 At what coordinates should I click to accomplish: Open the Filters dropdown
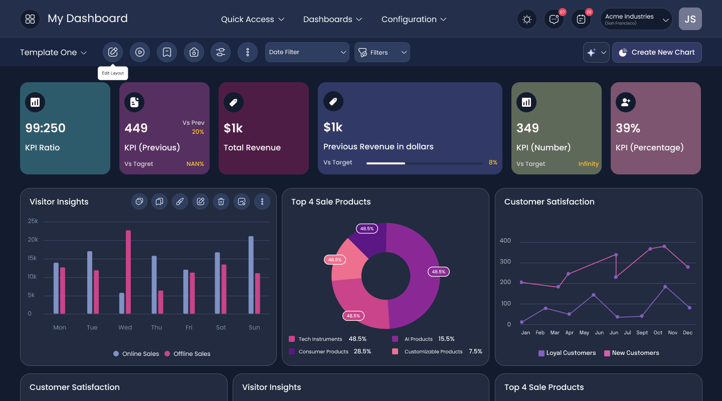click(382, 52)
